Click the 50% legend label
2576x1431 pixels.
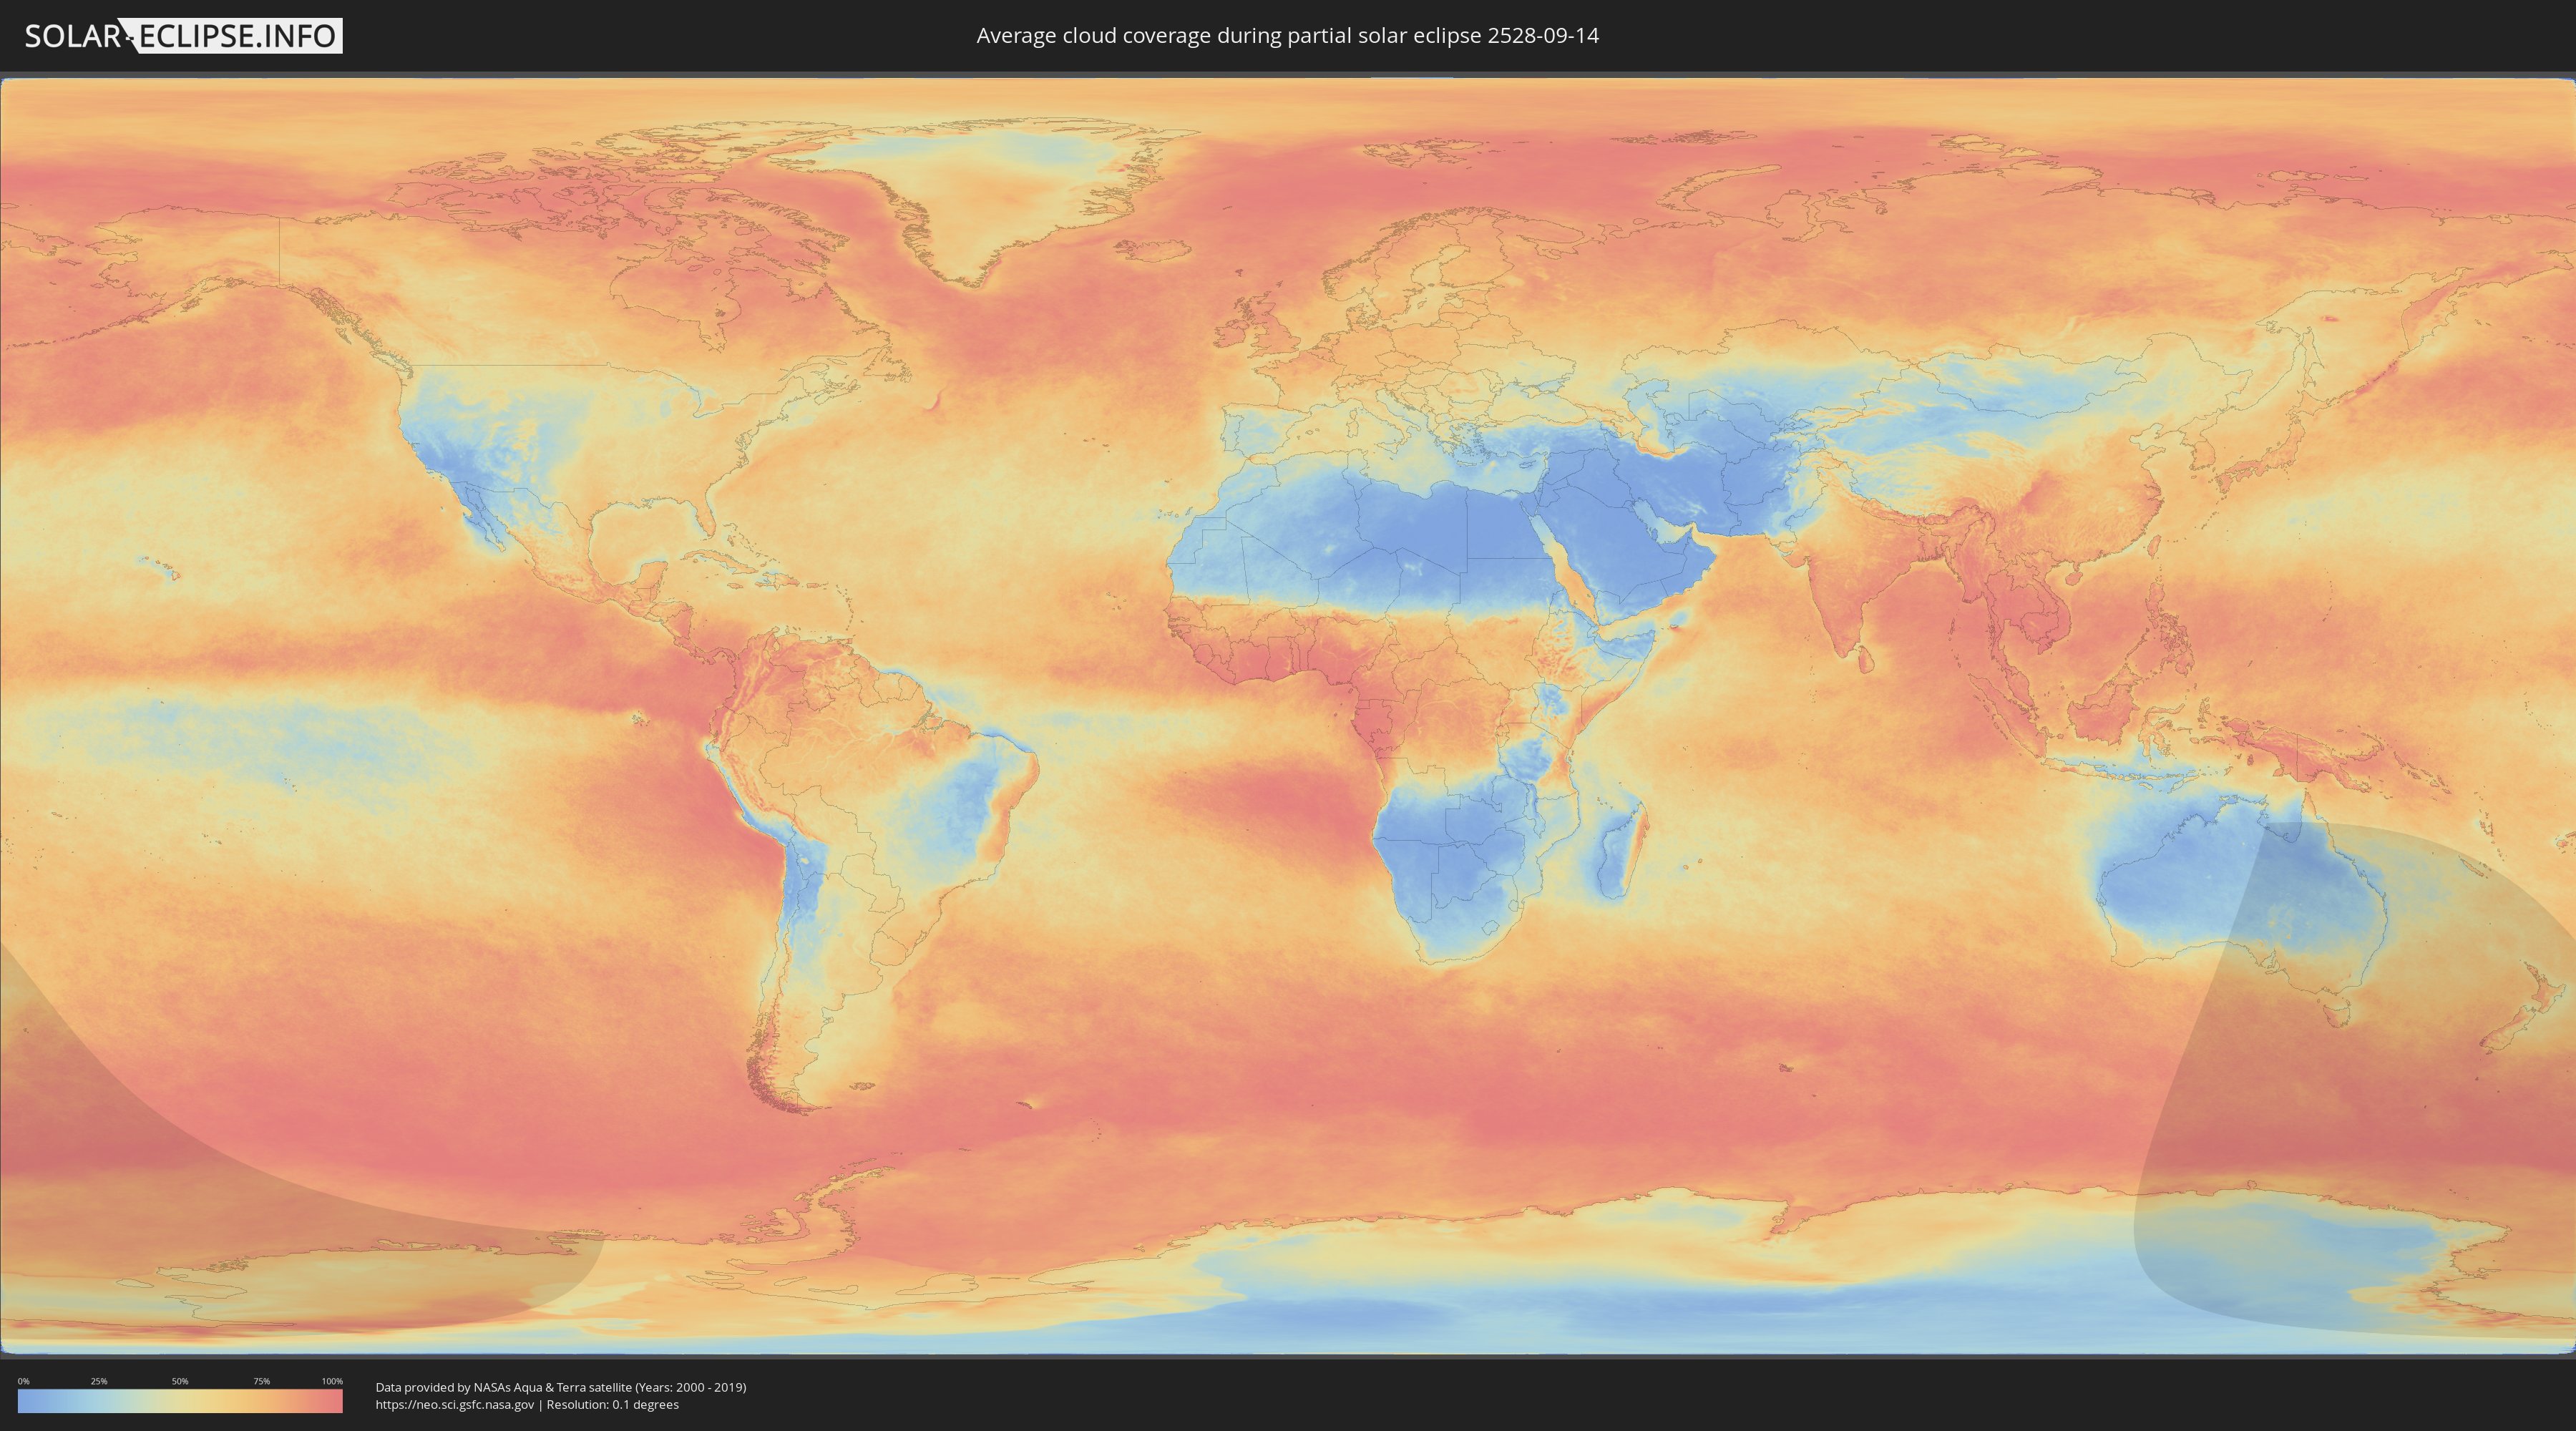[180, 1381]
